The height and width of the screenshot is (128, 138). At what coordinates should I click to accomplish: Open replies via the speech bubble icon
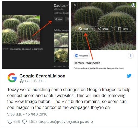[24, 121]
